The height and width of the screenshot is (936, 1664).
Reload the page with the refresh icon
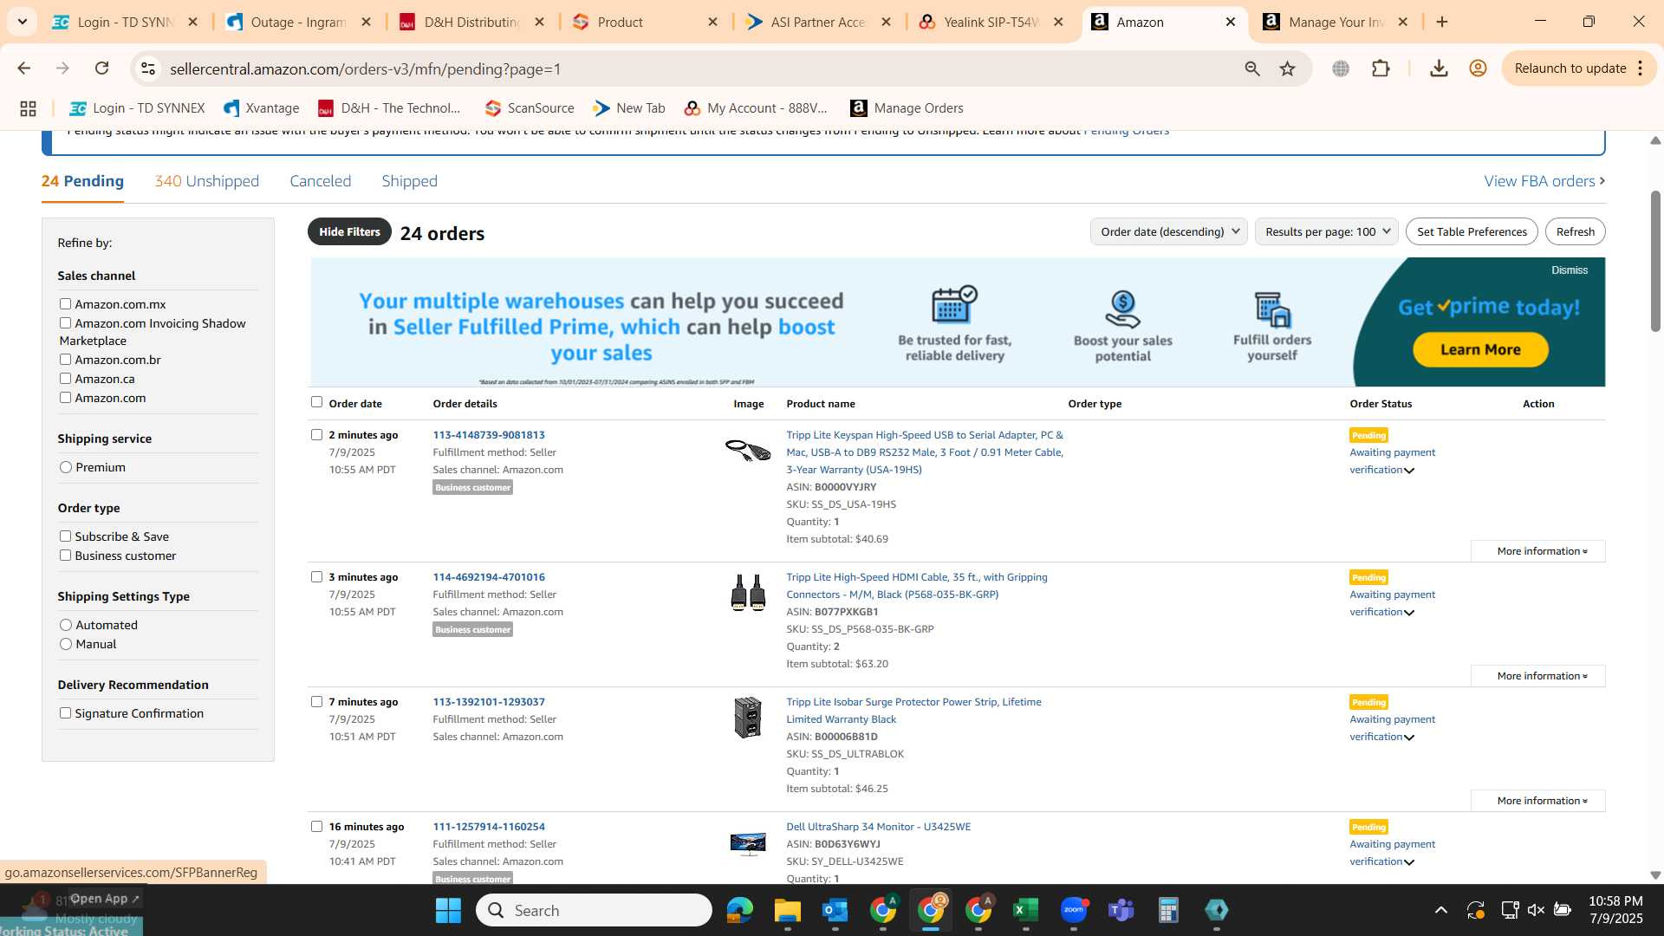click(101, 68)
